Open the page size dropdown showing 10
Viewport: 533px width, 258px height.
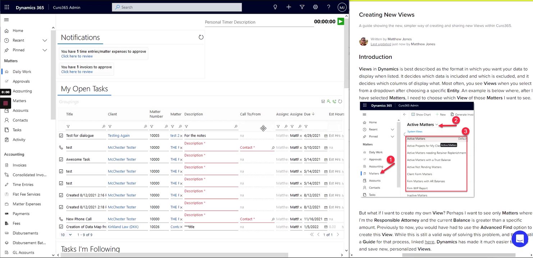tap(66, 235)
